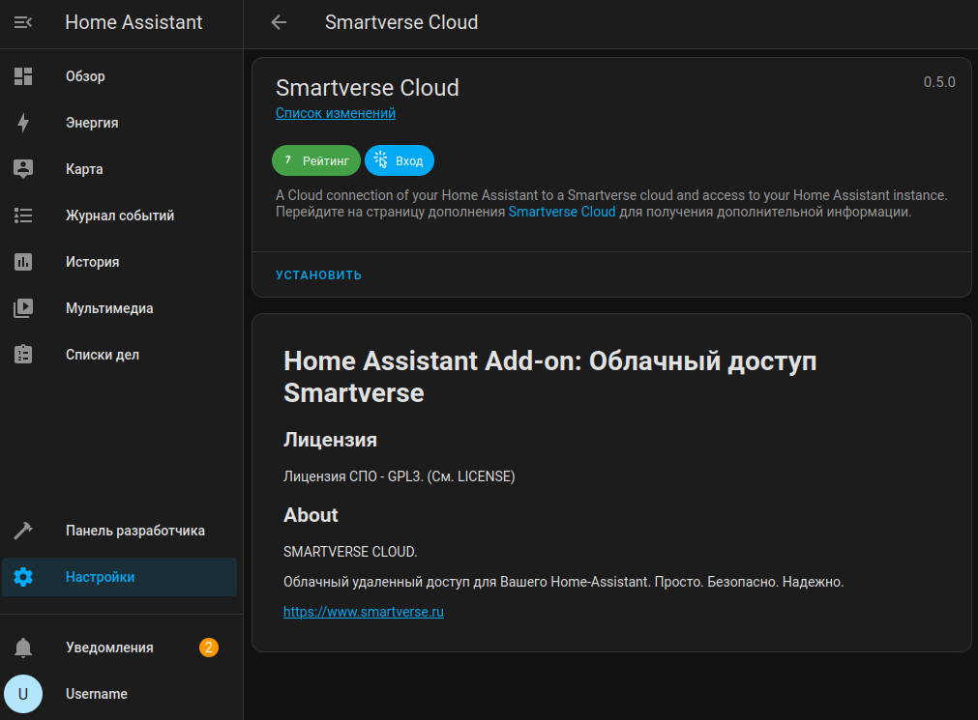Open the Overview dashboard icon
Screen dimensions: 978x720
coord(23,76)
